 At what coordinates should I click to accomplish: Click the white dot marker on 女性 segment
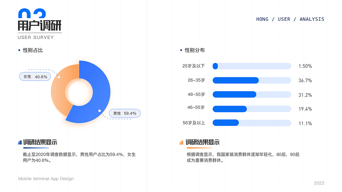tap(59, 77)
